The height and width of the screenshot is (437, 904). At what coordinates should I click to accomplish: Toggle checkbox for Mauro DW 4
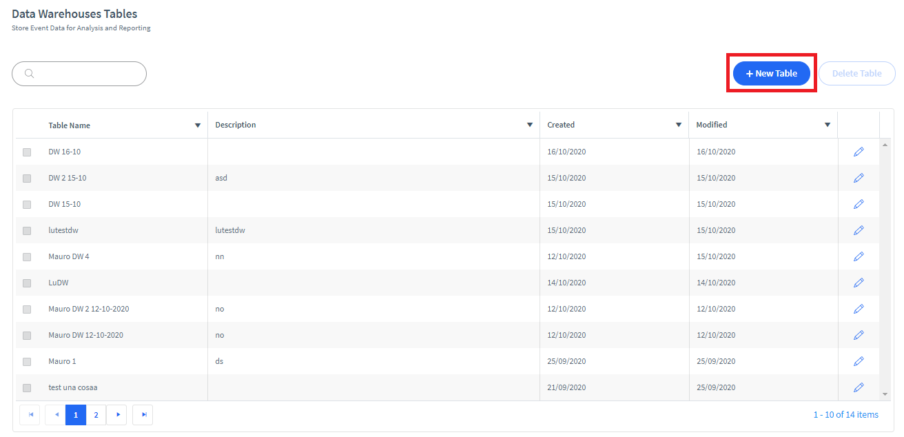pyautogui.click(x=27, y=257)
